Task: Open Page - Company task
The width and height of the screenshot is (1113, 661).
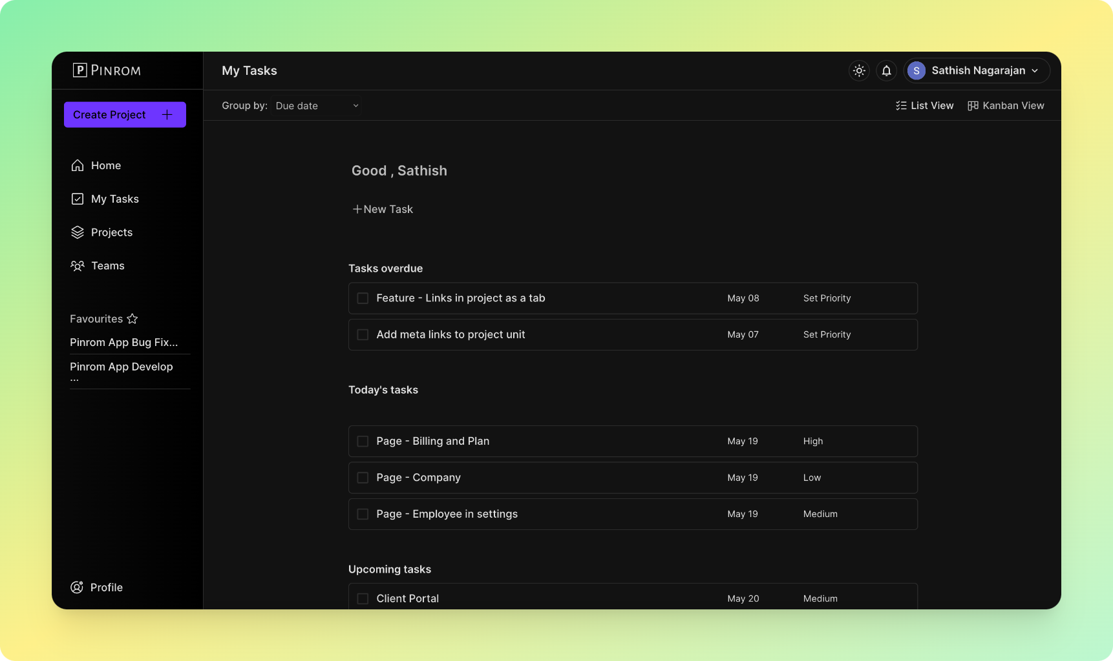Action: pos(419,478)
